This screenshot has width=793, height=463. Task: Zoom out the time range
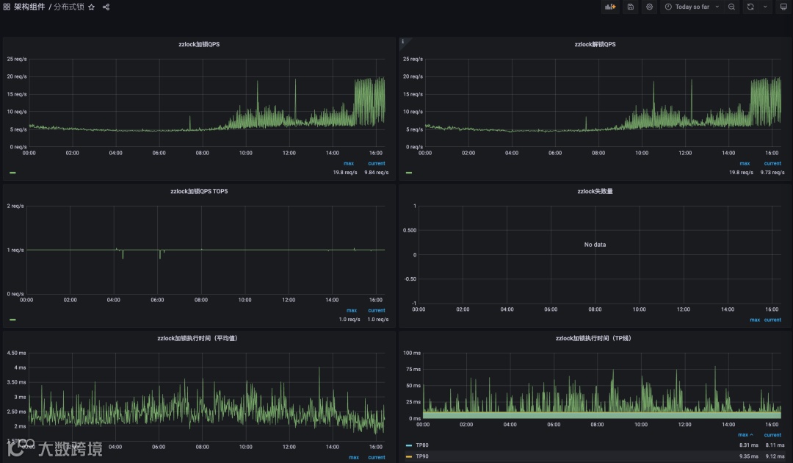[731, 7]
